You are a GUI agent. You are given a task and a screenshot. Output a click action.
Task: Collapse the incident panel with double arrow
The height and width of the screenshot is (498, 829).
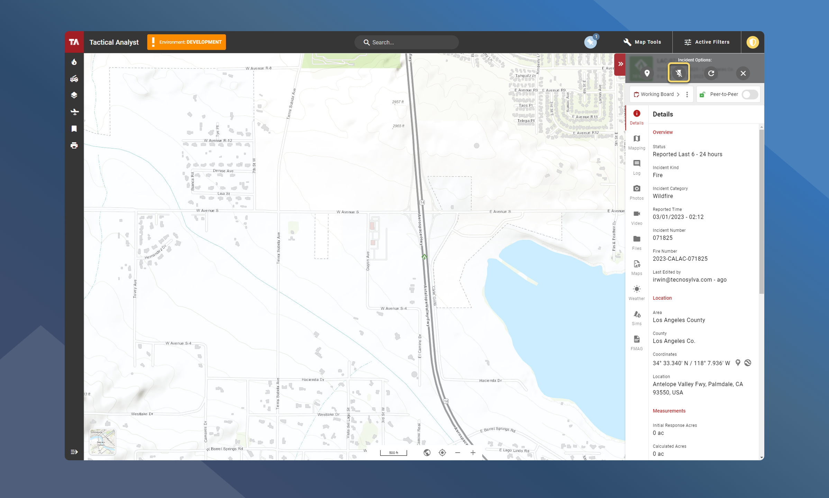pos(620,64)
